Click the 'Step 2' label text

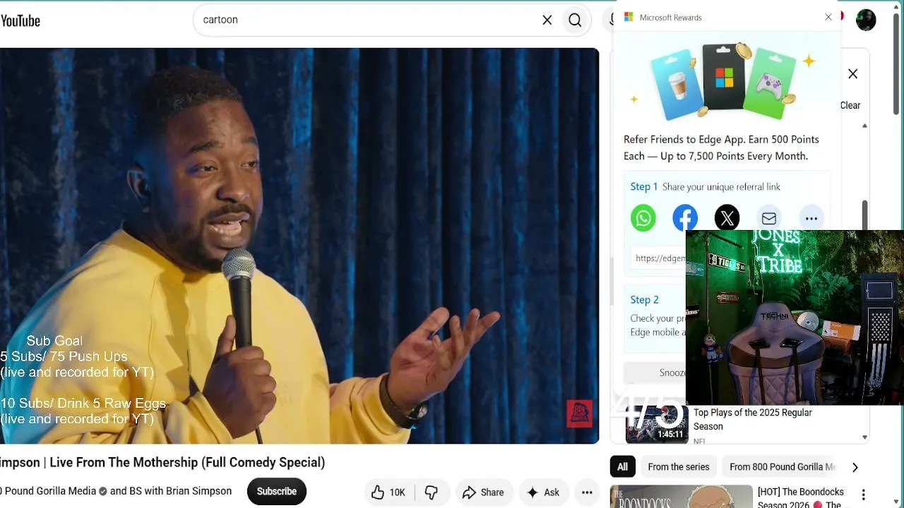pos(645,300)
